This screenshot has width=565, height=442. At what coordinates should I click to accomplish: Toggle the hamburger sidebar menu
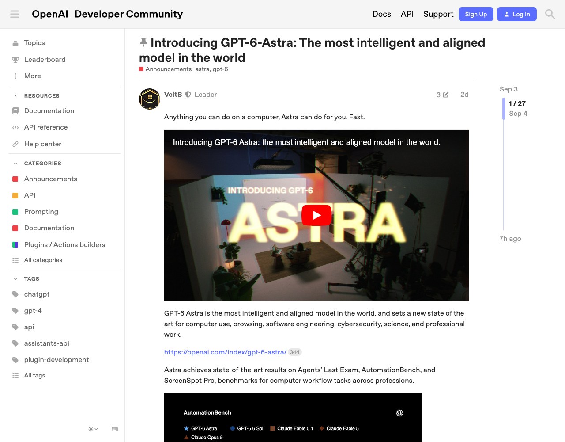(15, 14)
